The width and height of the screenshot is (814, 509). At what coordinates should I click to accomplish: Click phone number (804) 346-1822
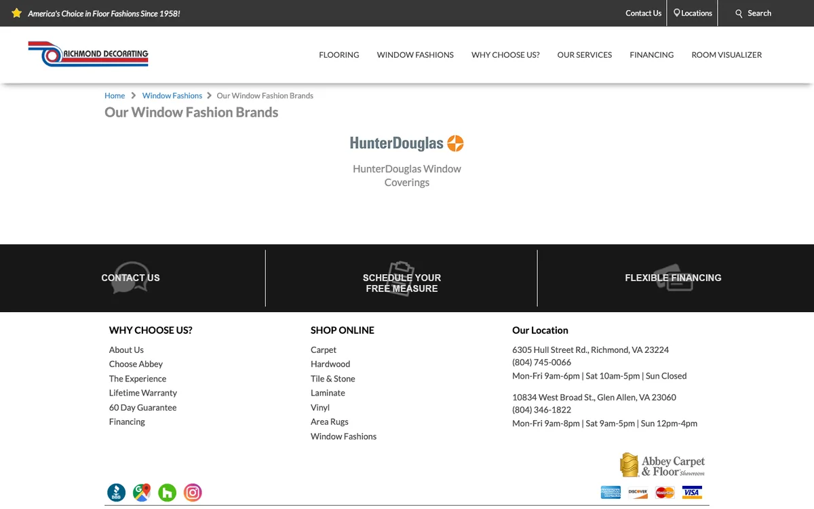pos(541,410)
